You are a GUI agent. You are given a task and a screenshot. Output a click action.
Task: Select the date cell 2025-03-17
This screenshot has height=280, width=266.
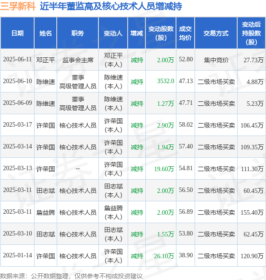tap(17, 125)
